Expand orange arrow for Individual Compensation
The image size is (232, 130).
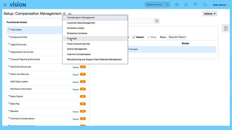[x=83, y=119]
